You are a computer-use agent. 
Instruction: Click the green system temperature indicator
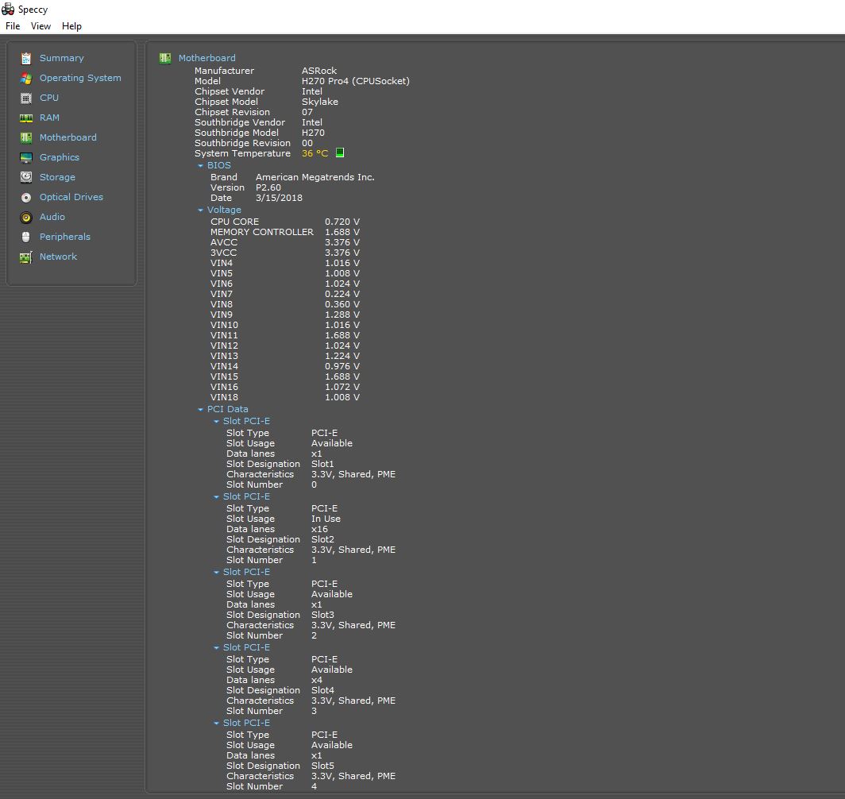tap(340, 152)
